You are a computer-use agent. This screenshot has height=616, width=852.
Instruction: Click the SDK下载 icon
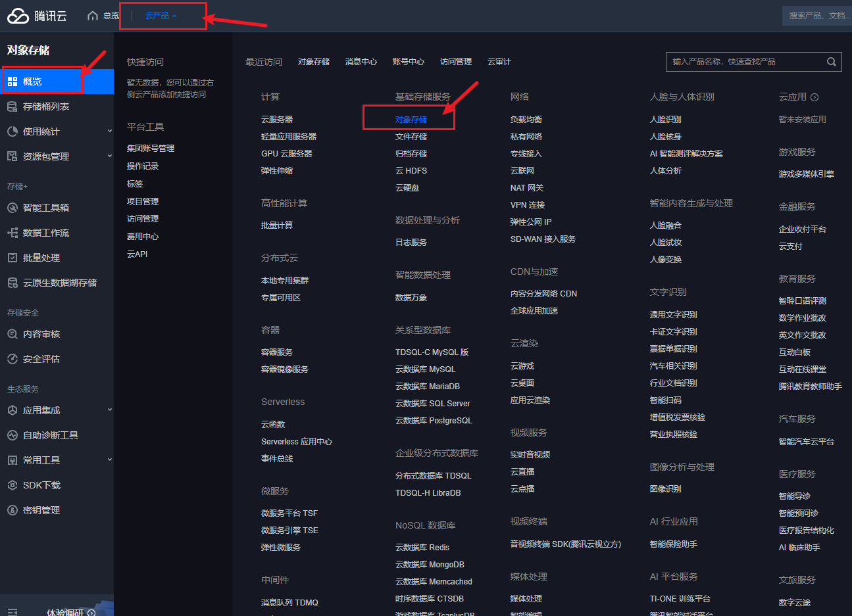tap(13, 485)
